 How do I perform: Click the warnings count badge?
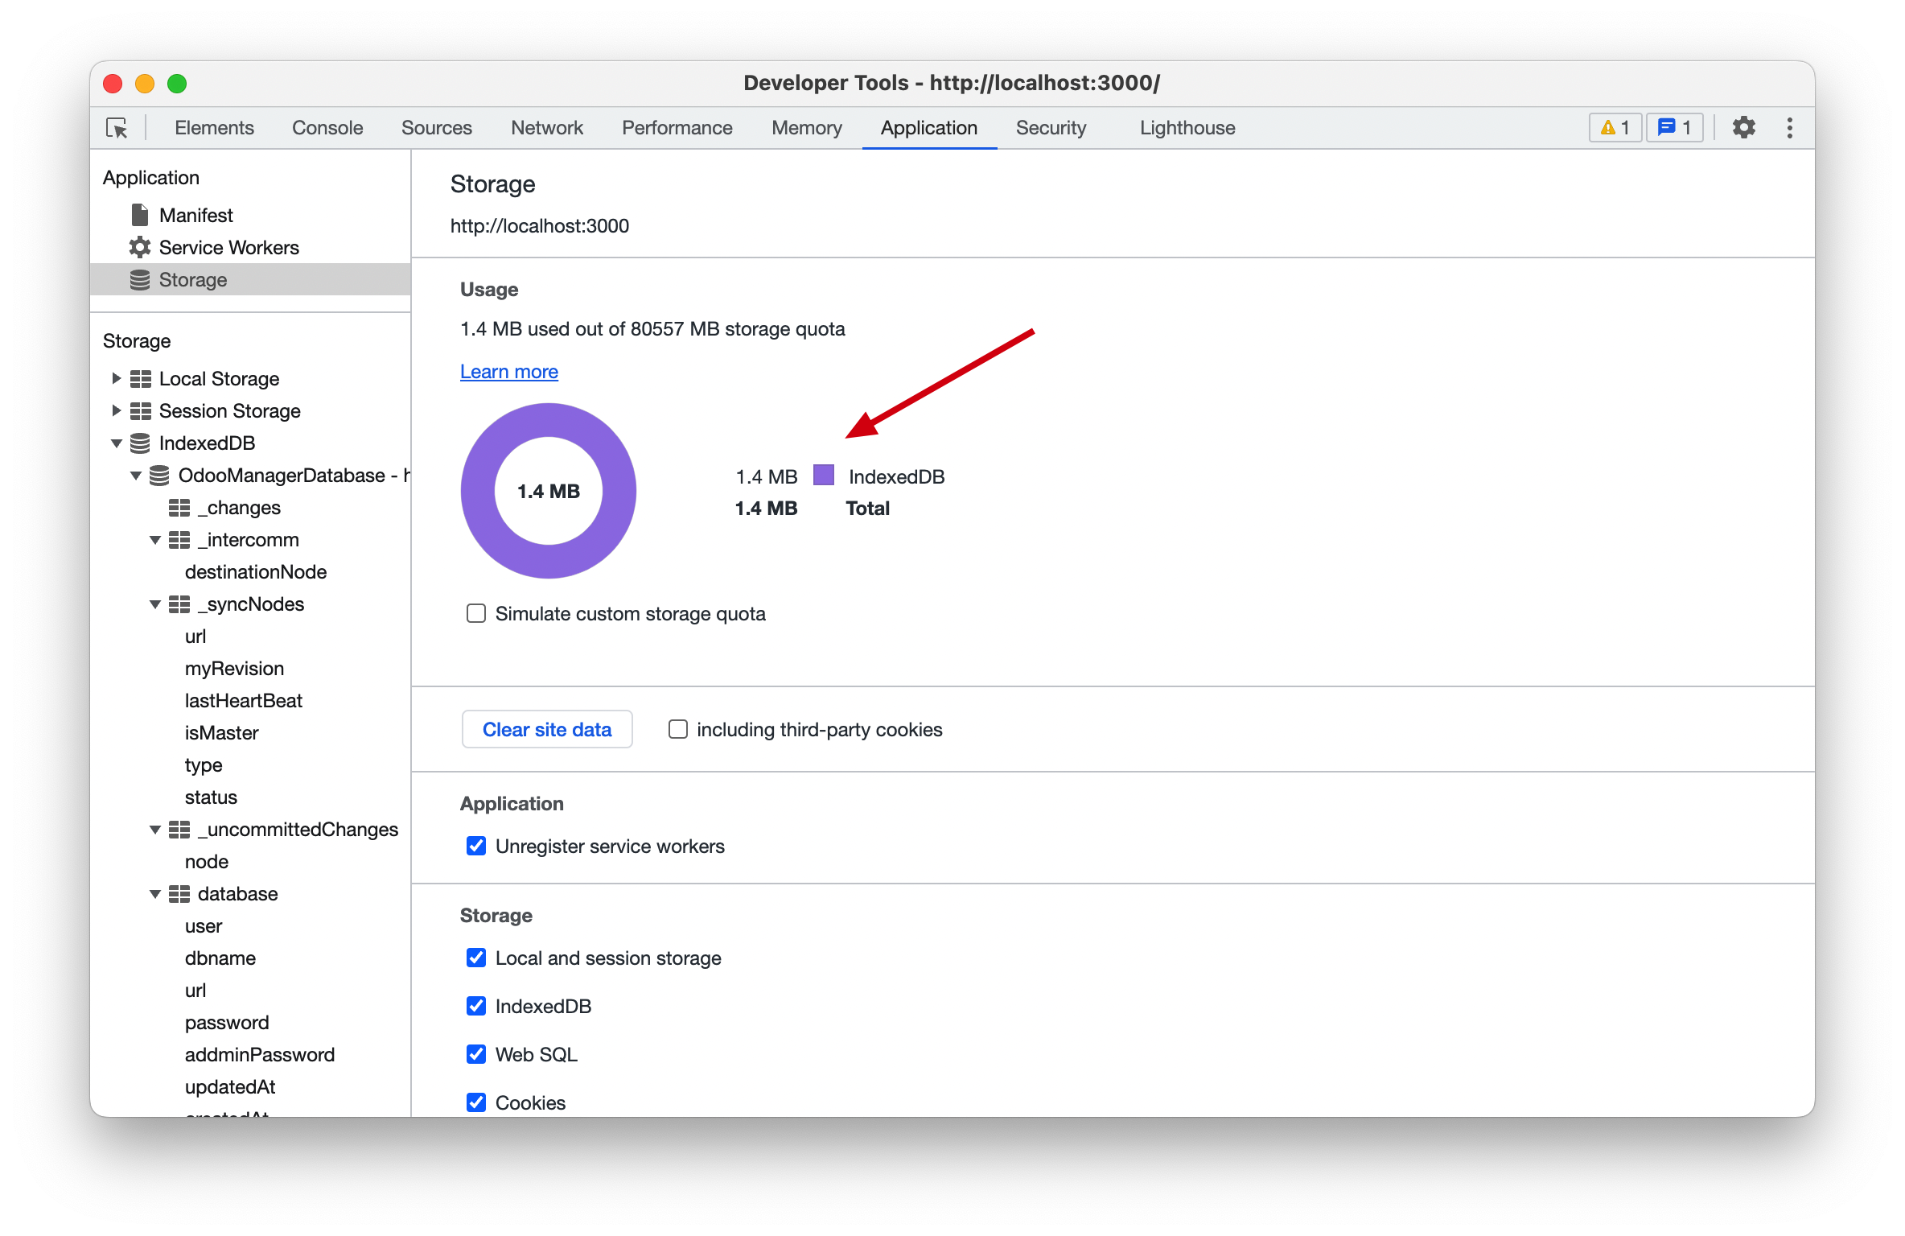click(1615, 128)
